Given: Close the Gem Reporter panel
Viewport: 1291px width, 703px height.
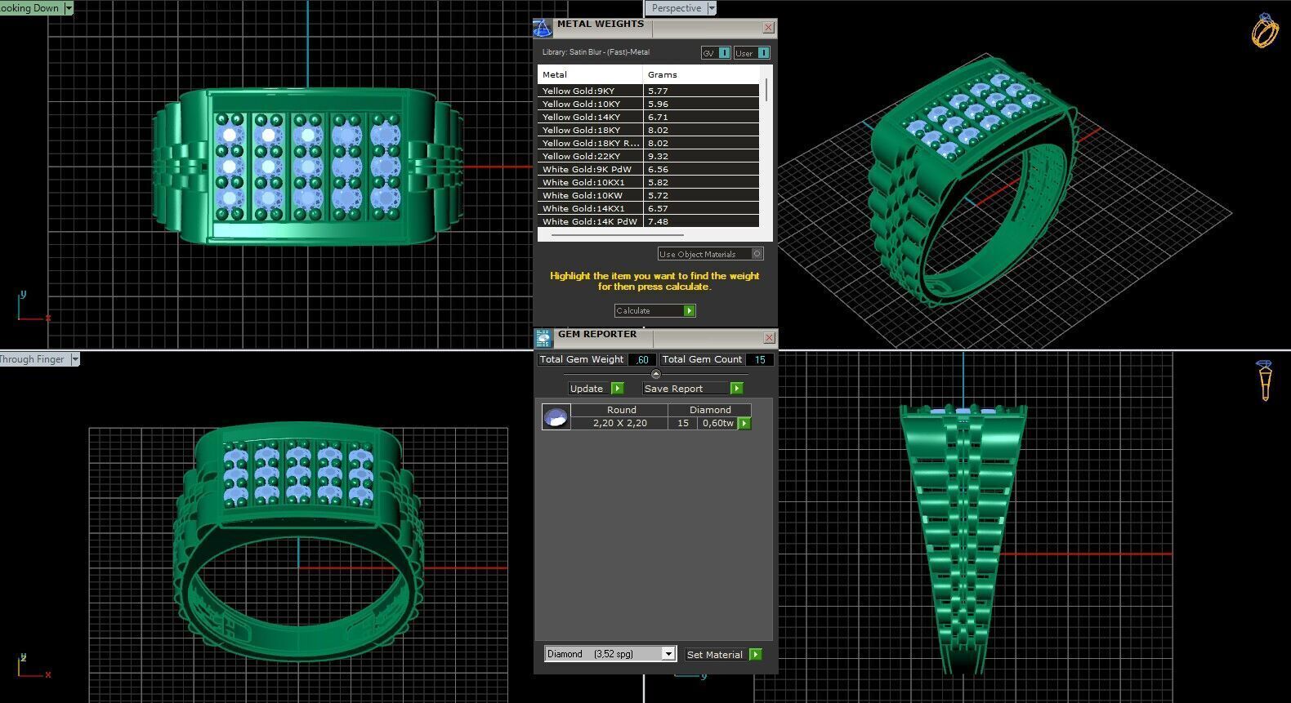Looking at the screenshot, I should (x=769, y=338).
